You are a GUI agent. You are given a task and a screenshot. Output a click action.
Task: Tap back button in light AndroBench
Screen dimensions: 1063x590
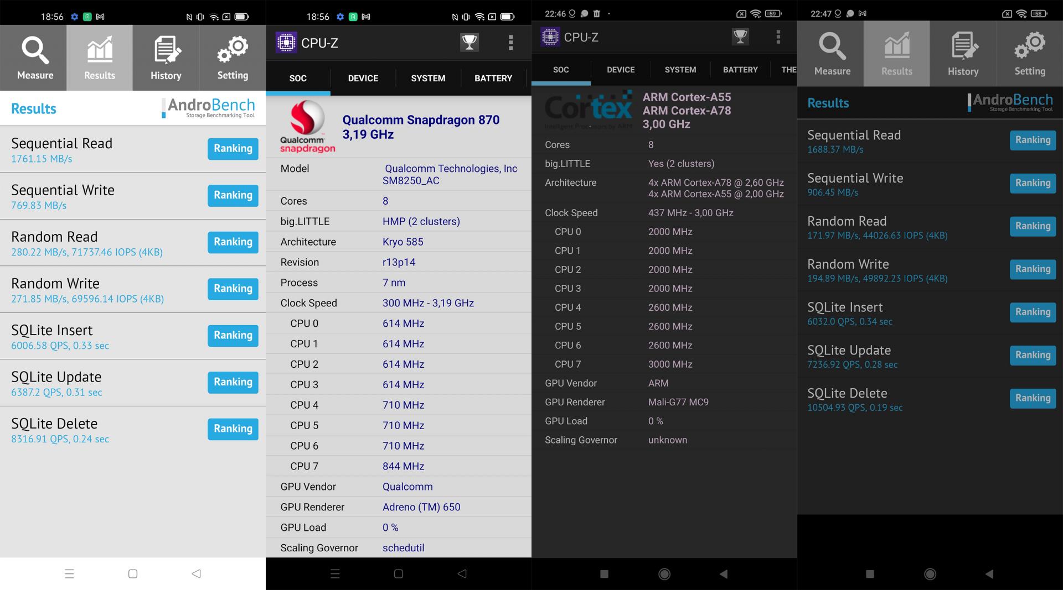pos(197,574)
